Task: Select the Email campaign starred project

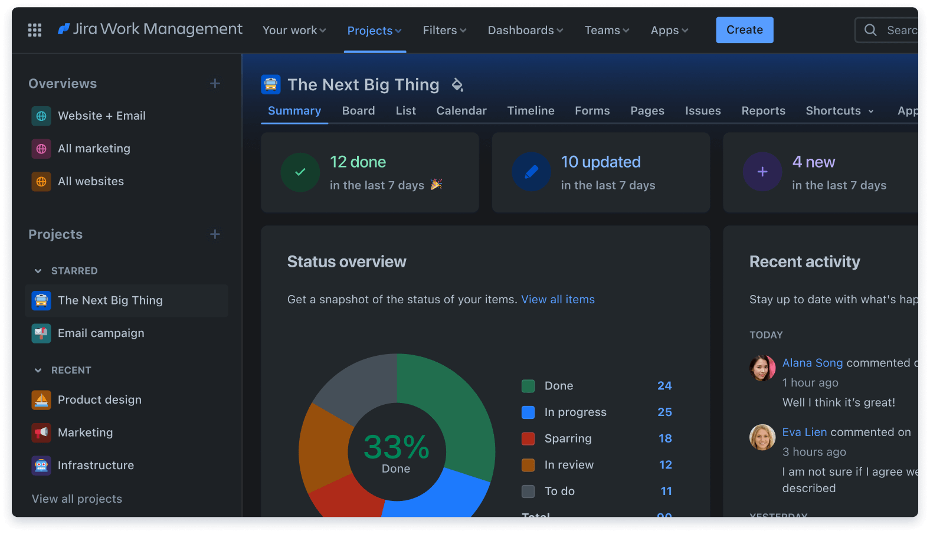Action: coord(101,333)
